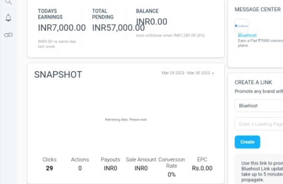Select the Conversion Rate metric
The height and width of the screenshot is (184, 283).
click(x=172, y=167)
